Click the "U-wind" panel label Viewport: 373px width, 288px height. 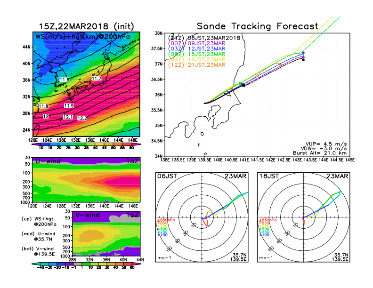coord(48,161)
